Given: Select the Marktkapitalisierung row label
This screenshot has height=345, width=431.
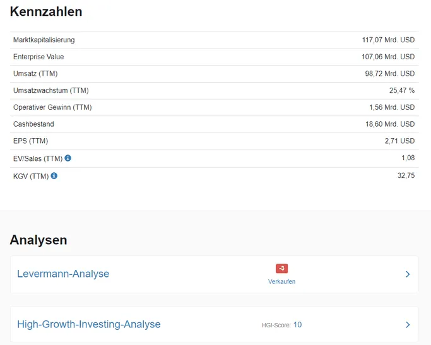Looking at the screenshot, I should 44,40.
